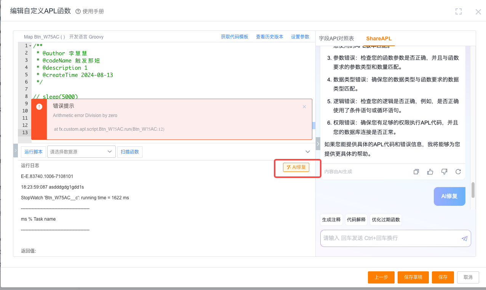Click the fullscreen expand icon
The width and height of the screenshot is (486, 290).
(459, 12)
